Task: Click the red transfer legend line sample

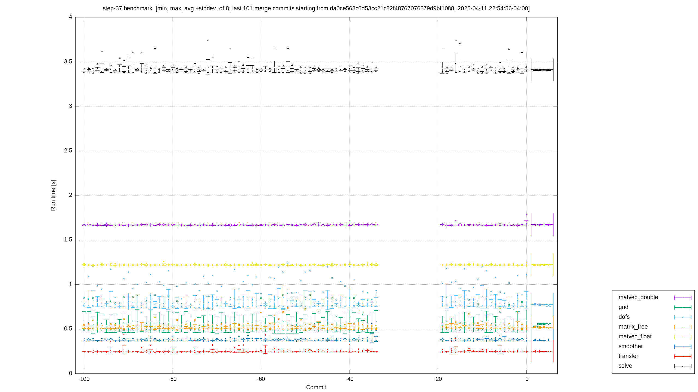Action: coord(683,356)
